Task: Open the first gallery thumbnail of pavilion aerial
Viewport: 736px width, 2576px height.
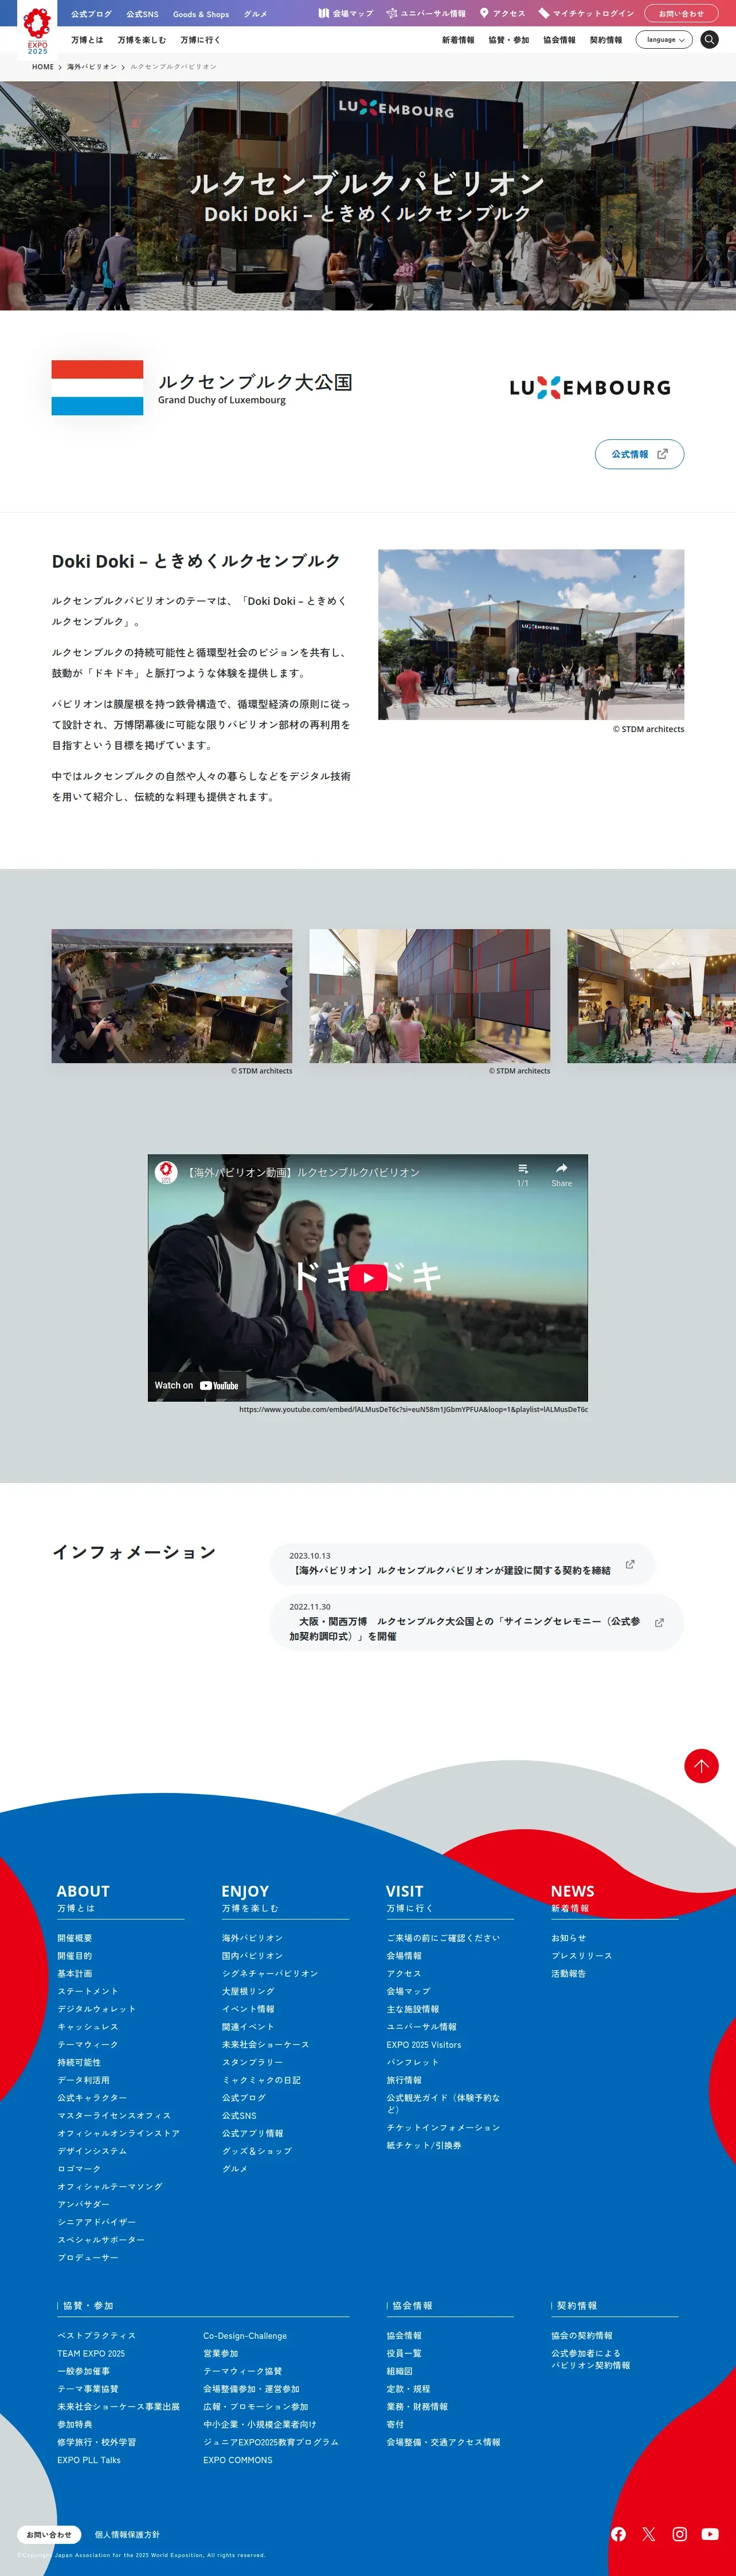Action: pos(172,996)
